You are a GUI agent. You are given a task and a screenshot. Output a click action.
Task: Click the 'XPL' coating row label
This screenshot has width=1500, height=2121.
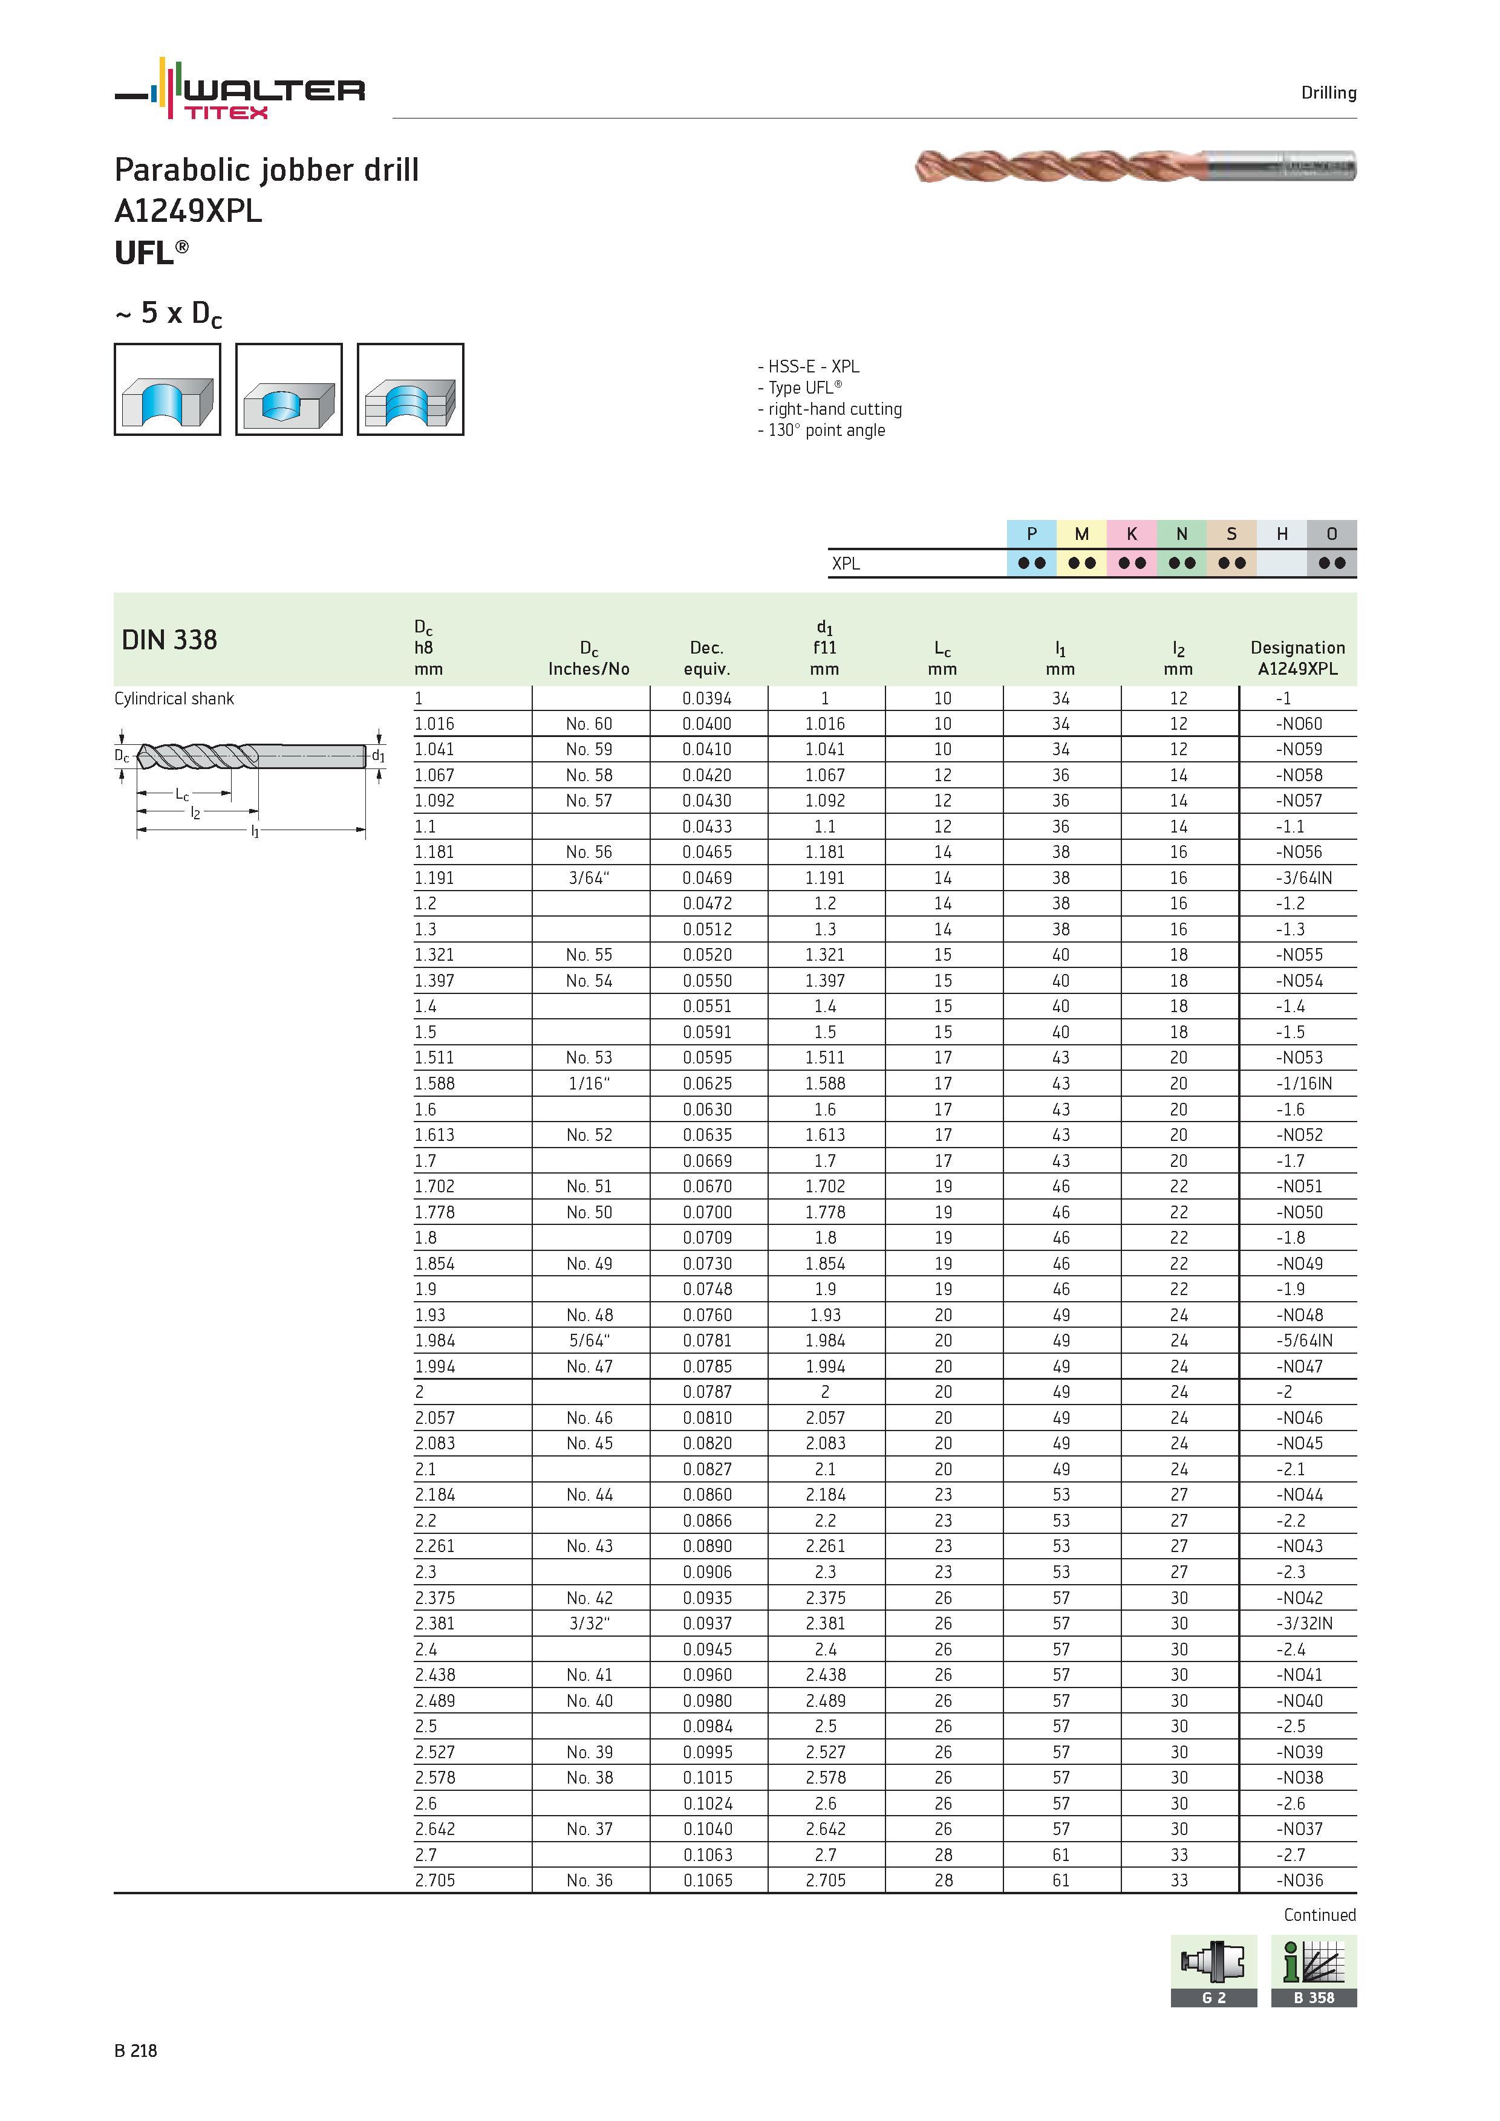[x=846, y=564]
